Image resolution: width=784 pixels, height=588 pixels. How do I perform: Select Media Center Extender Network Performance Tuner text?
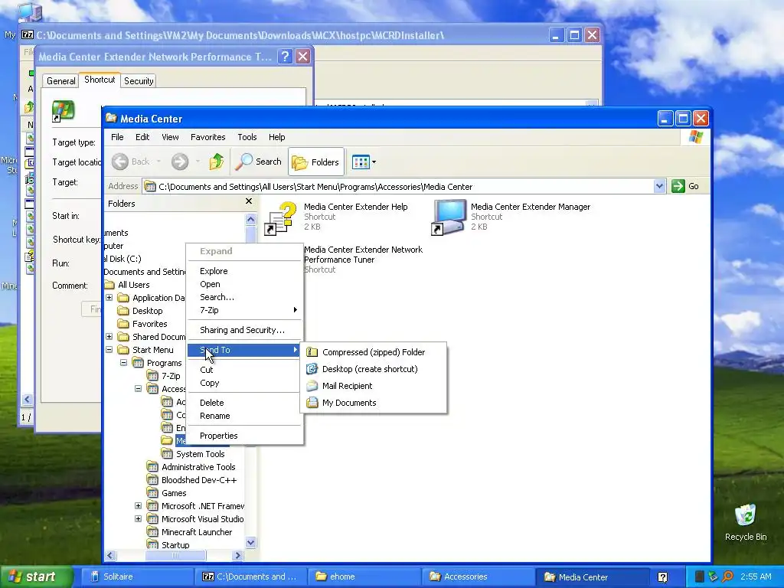click(363, 254)
